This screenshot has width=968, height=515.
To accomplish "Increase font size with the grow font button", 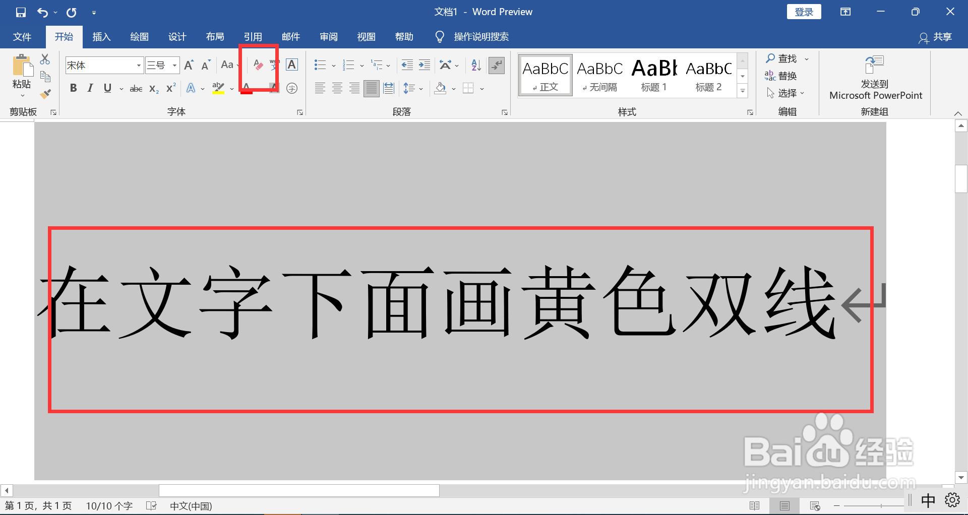I will pyautogui.click(x=189, y=65).
